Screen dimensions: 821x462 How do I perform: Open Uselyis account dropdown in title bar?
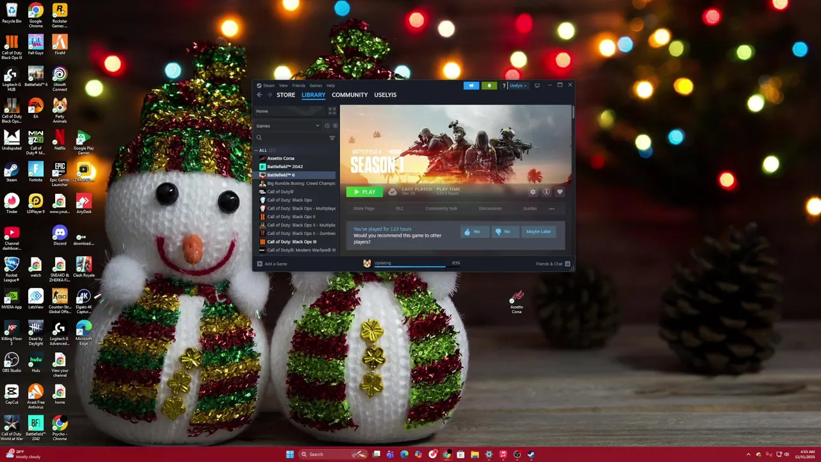518,85
